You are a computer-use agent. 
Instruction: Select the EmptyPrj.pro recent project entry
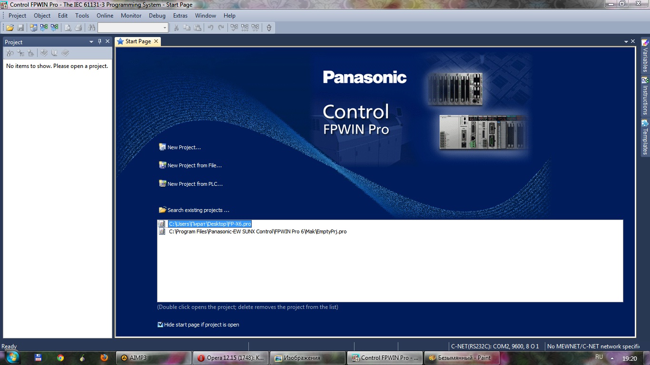257,231
